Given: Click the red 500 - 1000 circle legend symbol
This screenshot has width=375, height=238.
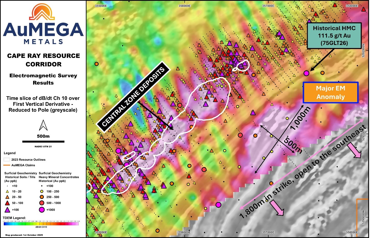Looking at the screenshot, I should [x=42, y=203].
